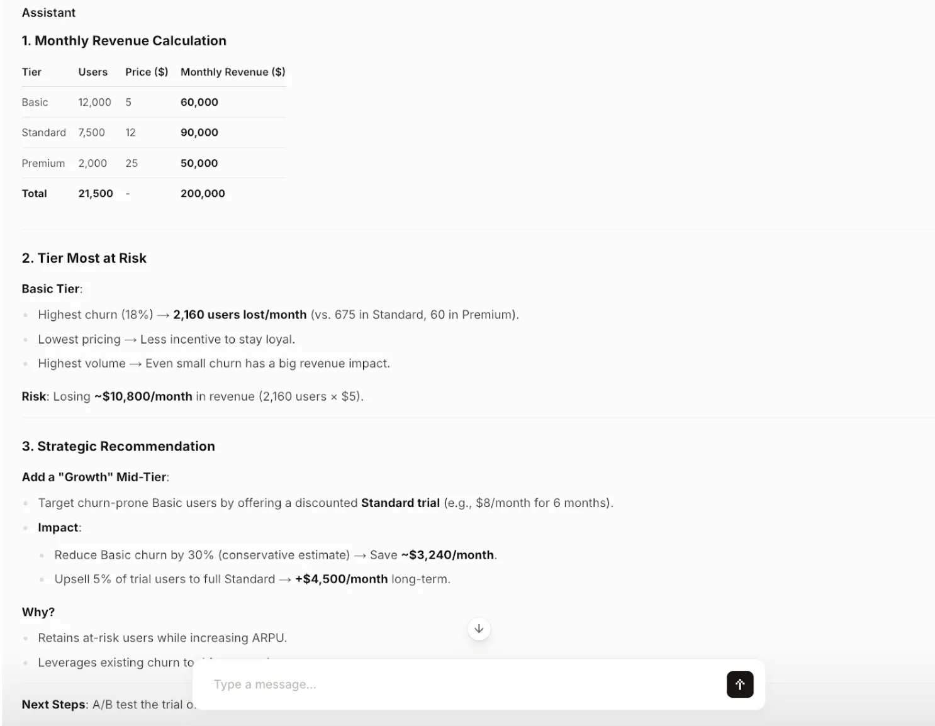Select the Standard tier's 90,000 revenue cell
The image size is (935, 726).
coord(199,132)
